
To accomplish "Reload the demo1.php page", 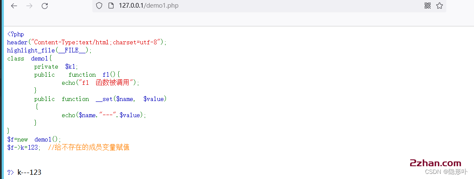I will [45, 6].
